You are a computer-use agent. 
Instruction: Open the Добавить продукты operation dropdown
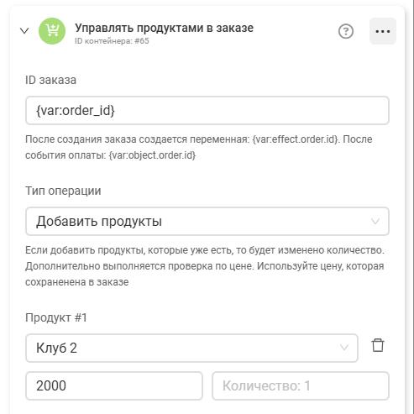click(207, 221)
